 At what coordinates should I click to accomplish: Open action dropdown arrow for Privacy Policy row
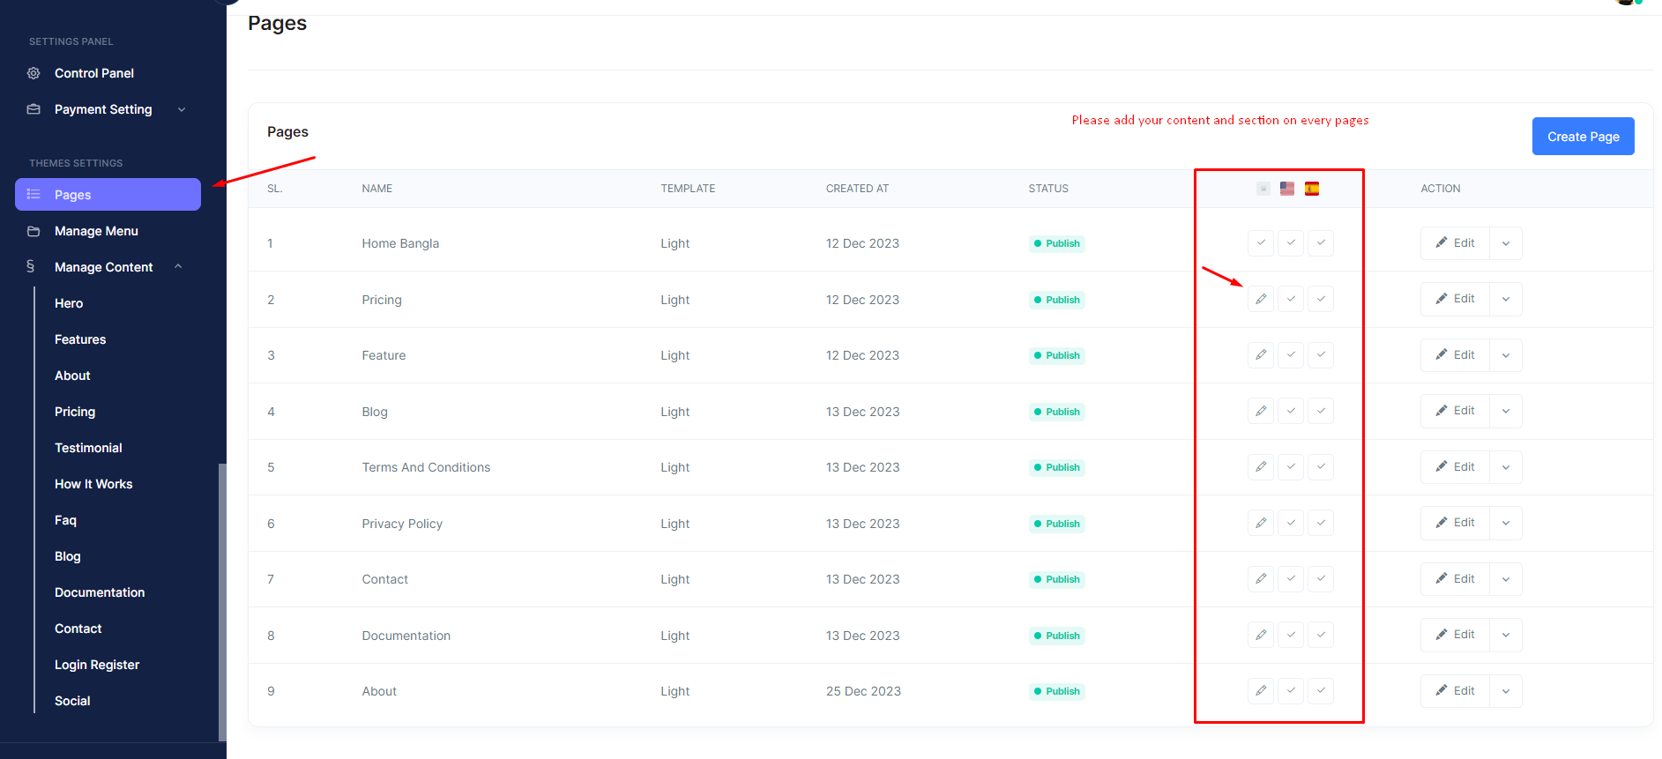[1506, 524]
